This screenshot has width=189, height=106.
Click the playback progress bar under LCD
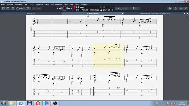80,11
